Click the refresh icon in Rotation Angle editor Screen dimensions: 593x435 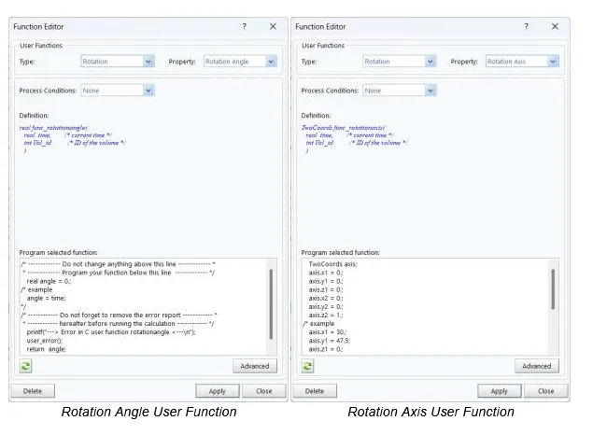25,366
